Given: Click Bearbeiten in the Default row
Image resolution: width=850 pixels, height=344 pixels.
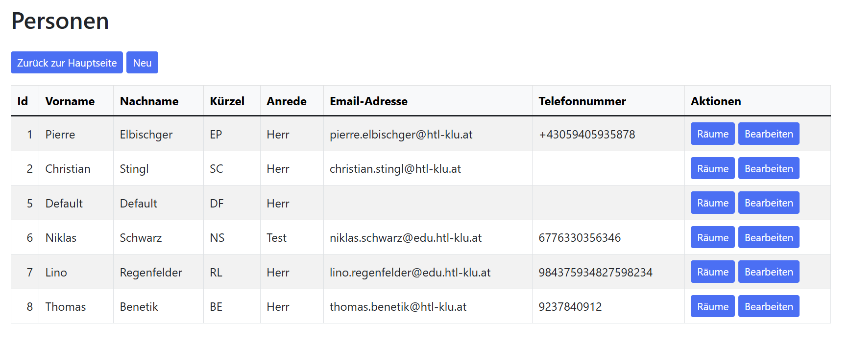Looking at the screenshot, I should pos(768,203).
